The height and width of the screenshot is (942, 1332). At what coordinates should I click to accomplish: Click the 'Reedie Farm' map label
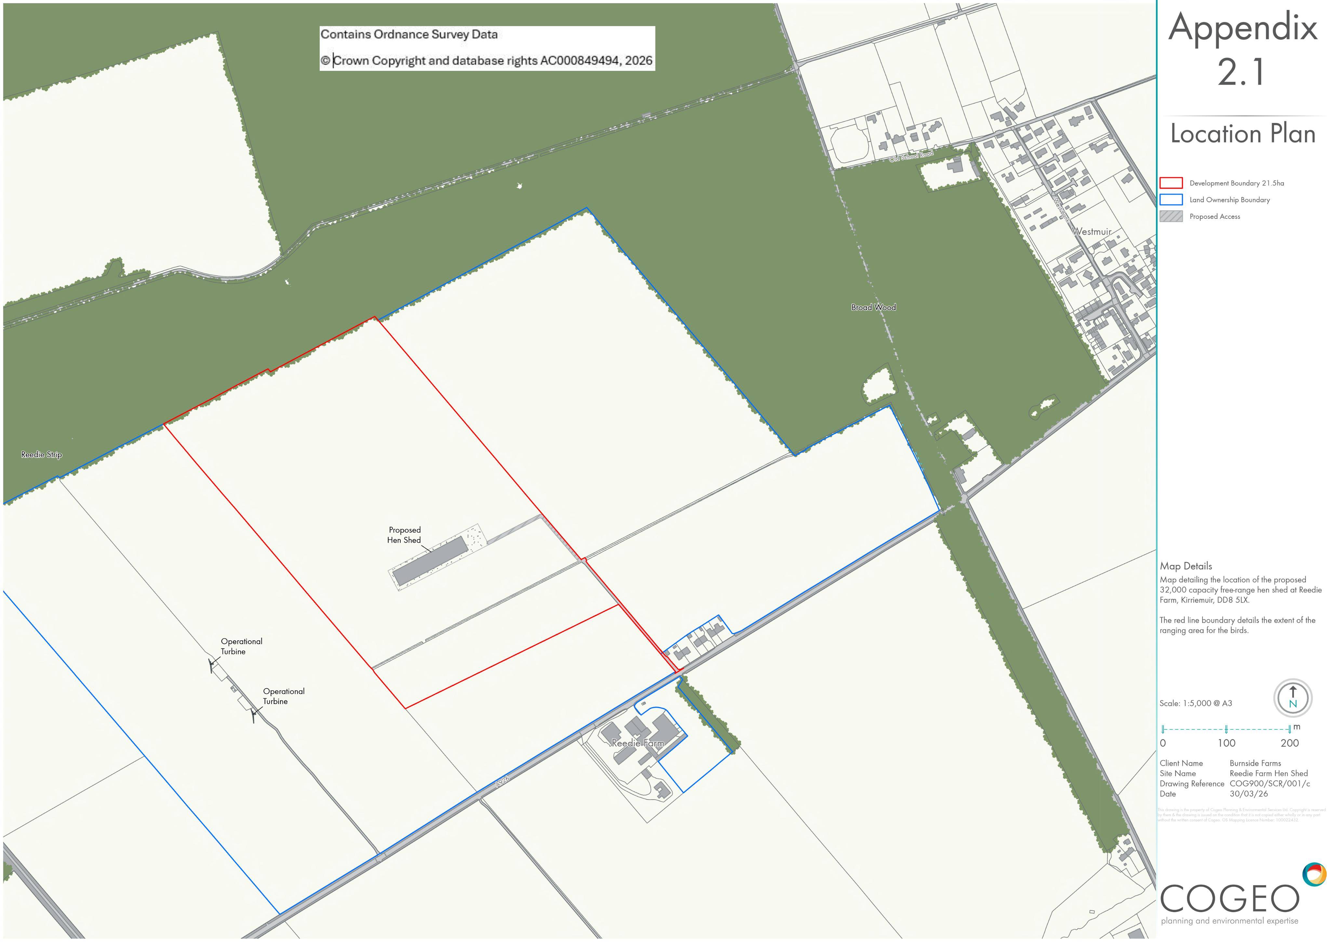(x=638, y=743)
